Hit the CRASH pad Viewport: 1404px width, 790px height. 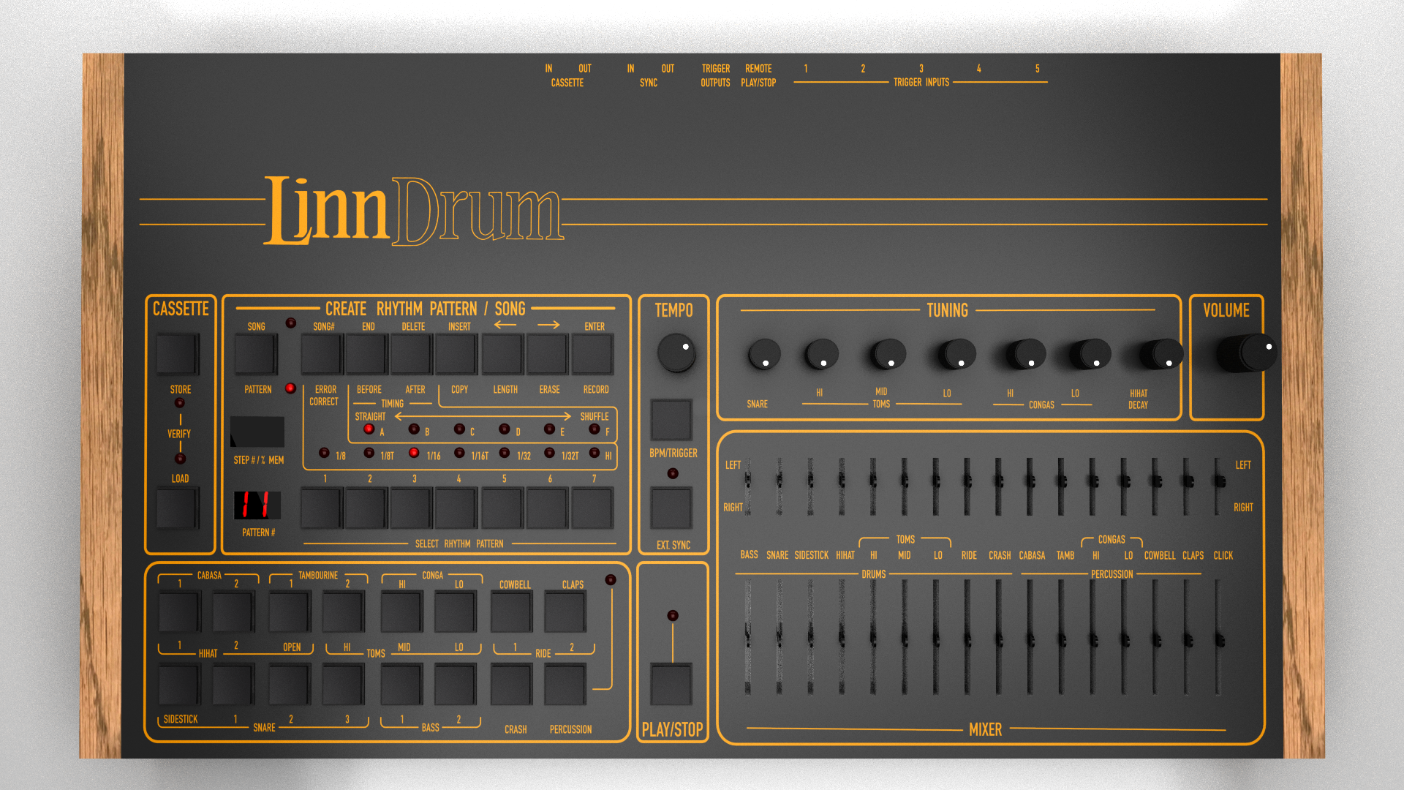pyautogui.click(x=511, y=685)
